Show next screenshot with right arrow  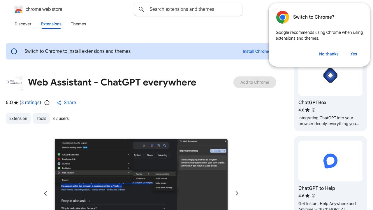pos(237,193)
